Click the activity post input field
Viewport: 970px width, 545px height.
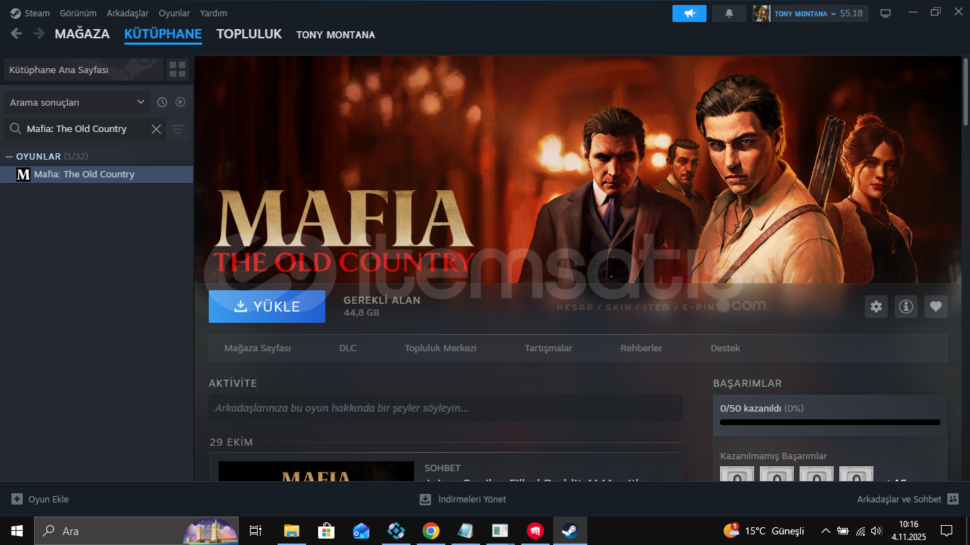pos(446,408)
